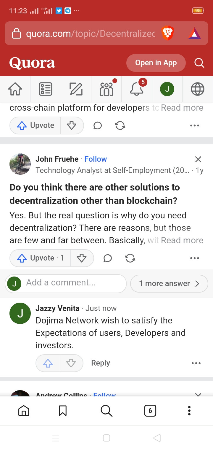This screenshot has width=213, height=451.
Task: Open the Spaces people icon
Action: tap(107, 89)
